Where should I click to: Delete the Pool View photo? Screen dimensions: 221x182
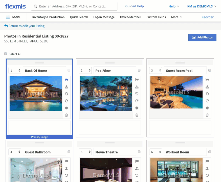pos(137,115)
